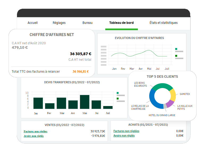Open Avoirs non réglés under Achats
The width and height of the screenshot is (205, 153).
124,136
